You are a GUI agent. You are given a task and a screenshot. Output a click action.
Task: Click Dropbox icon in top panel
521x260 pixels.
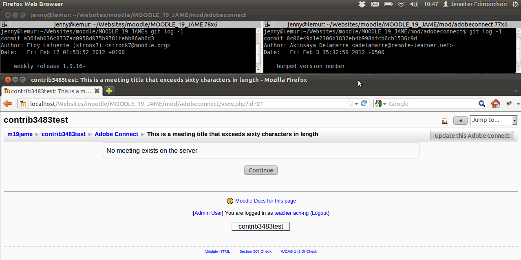coord(362,4)
